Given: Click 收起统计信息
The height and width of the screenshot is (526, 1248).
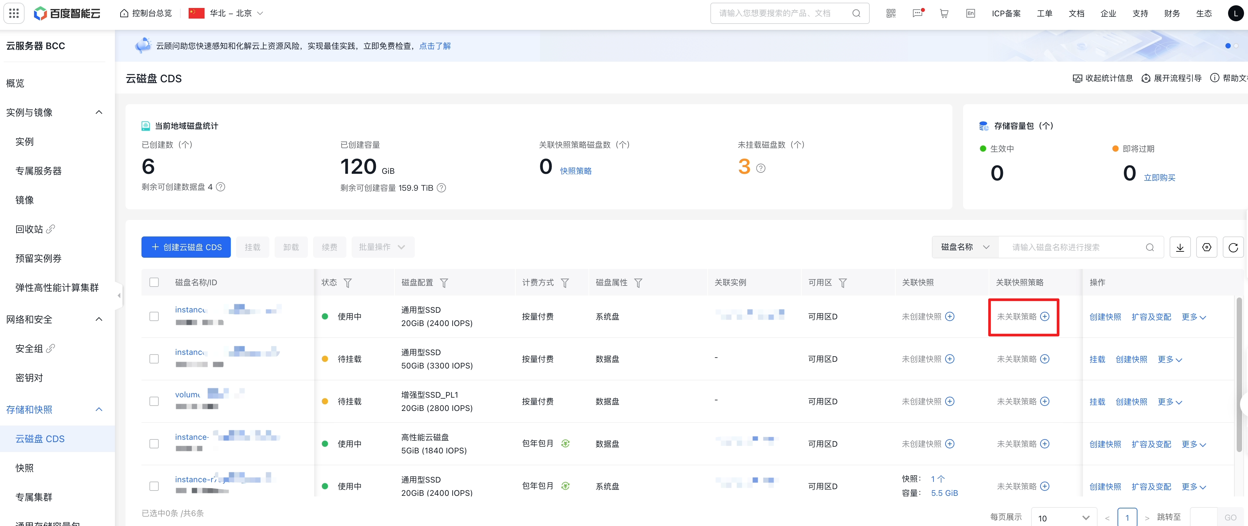Looking at the screenshot, I should pyautogui.click(x=1103, y=78).
